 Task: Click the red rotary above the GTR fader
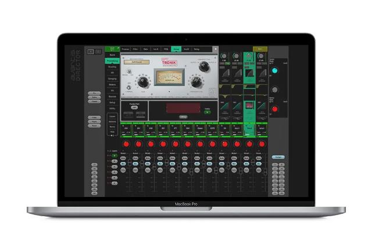pyautogui.click(x=212, y=144)
